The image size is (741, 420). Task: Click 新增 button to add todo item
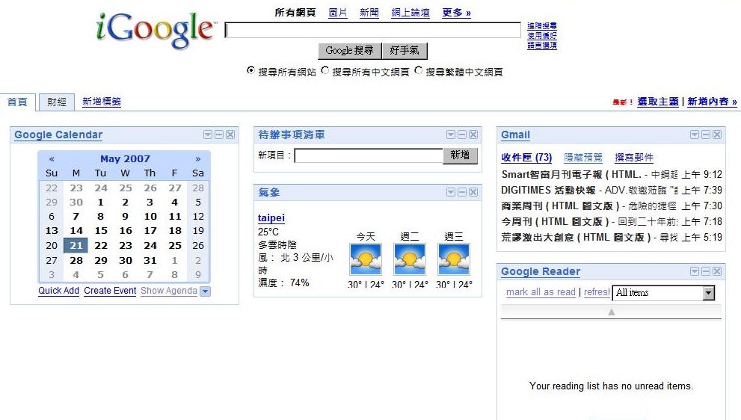coord(460,155)
